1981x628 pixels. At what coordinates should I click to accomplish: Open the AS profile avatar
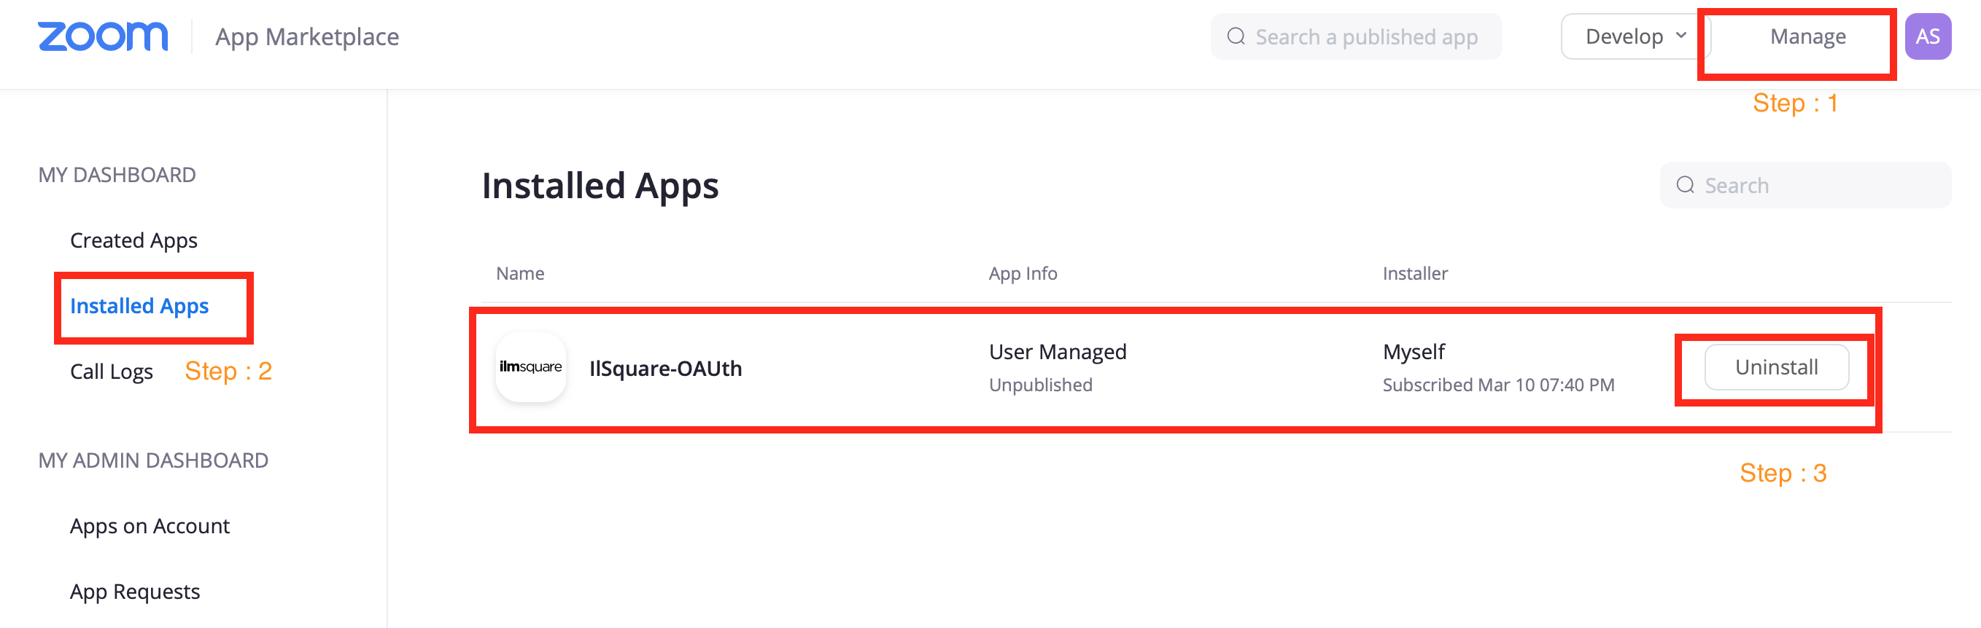(1927, 36)
